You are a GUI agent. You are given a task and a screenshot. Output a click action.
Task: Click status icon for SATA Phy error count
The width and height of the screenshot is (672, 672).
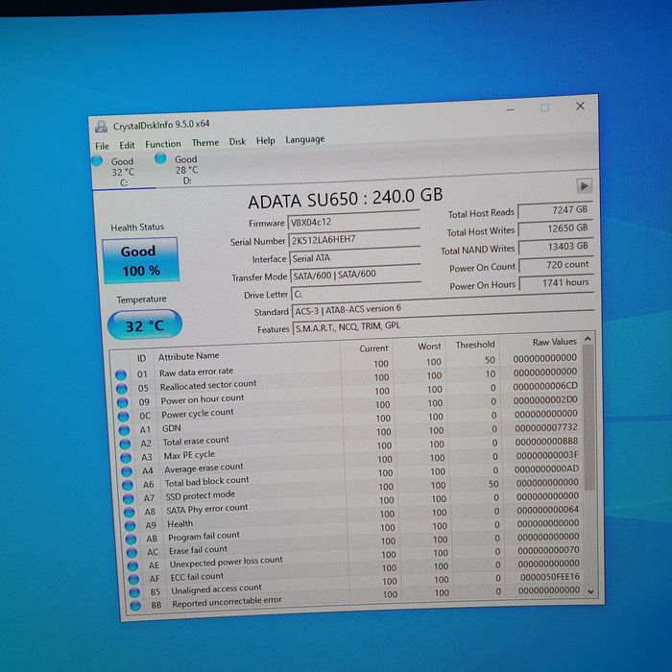click(130, 512)
